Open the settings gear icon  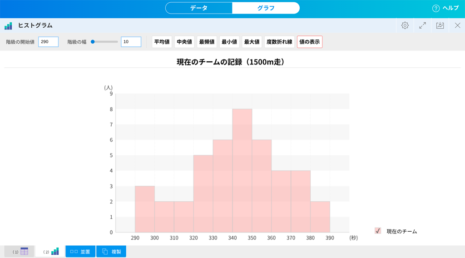click(x=405, y=25)
